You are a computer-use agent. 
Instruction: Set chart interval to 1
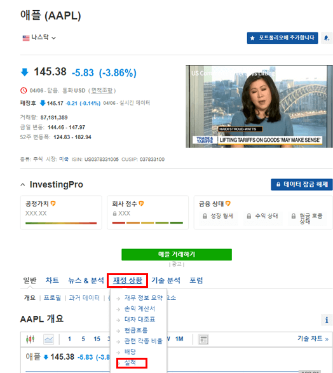69,339
